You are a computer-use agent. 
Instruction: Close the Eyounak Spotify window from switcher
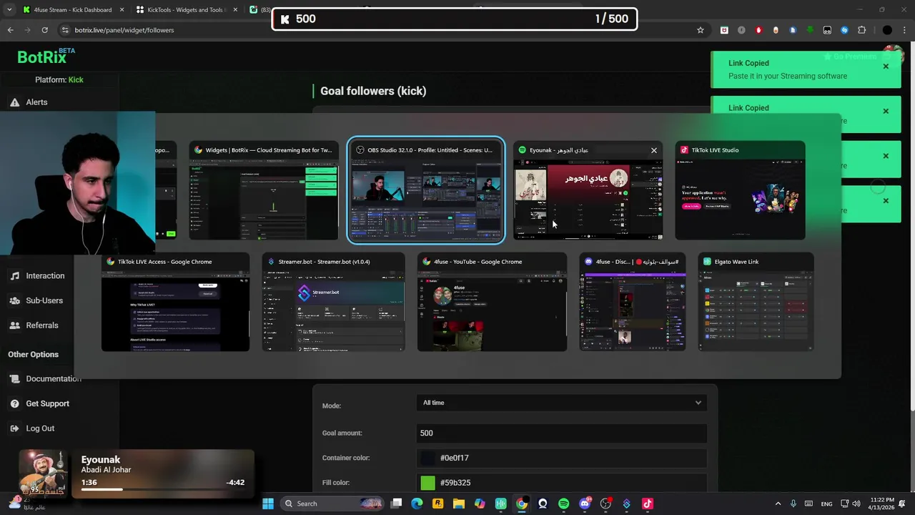click(653, 150)
